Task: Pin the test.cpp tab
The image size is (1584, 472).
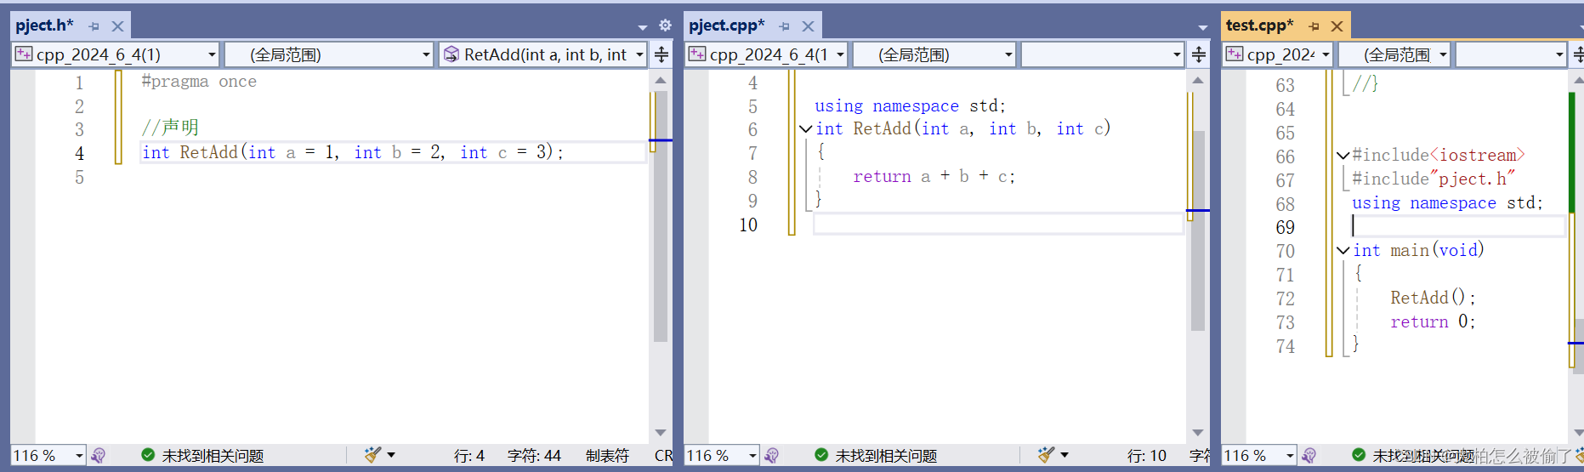Action: click(1314, 26)
